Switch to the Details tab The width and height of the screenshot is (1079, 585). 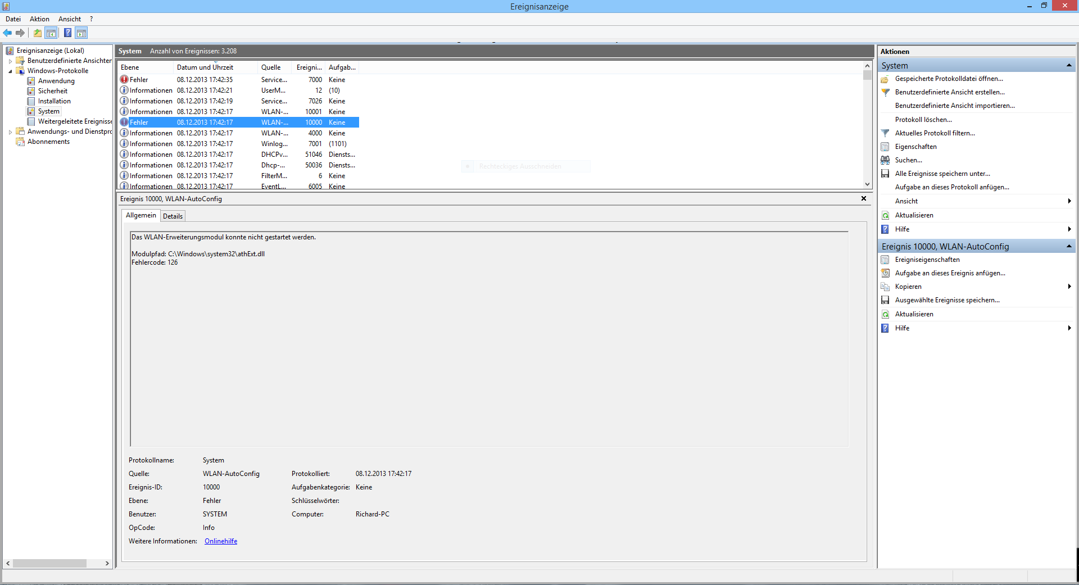[173, 216]
